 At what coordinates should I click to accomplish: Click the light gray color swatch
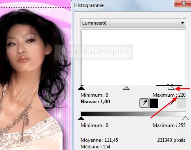pos(181,103)
